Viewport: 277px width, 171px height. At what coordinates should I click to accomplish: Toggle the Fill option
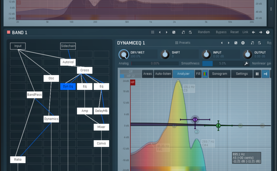pyautogui.click(x=198, y=74)
